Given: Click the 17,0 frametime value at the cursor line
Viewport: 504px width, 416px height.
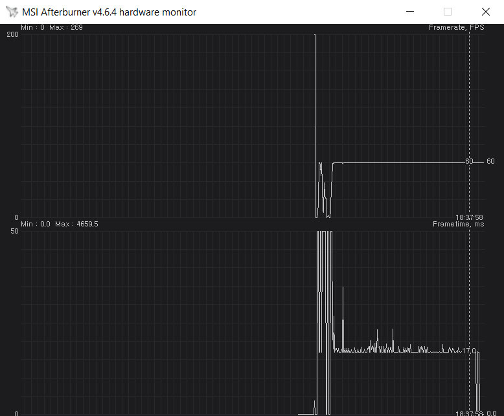Looking at the screenshot, I should pyautogui.click(x=469, y=351).
